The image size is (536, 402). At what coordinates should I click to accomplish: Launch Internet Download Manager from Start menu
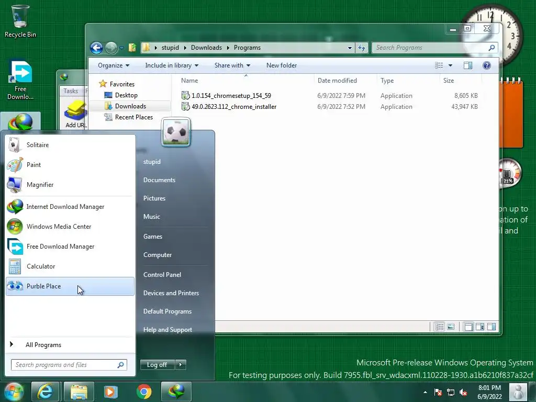point(70,207)
